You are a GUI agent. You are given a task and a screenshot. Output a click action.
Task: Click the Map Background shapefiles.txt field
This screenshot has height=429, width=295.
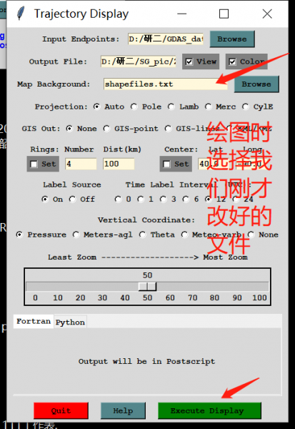click(x=166, y=84)
